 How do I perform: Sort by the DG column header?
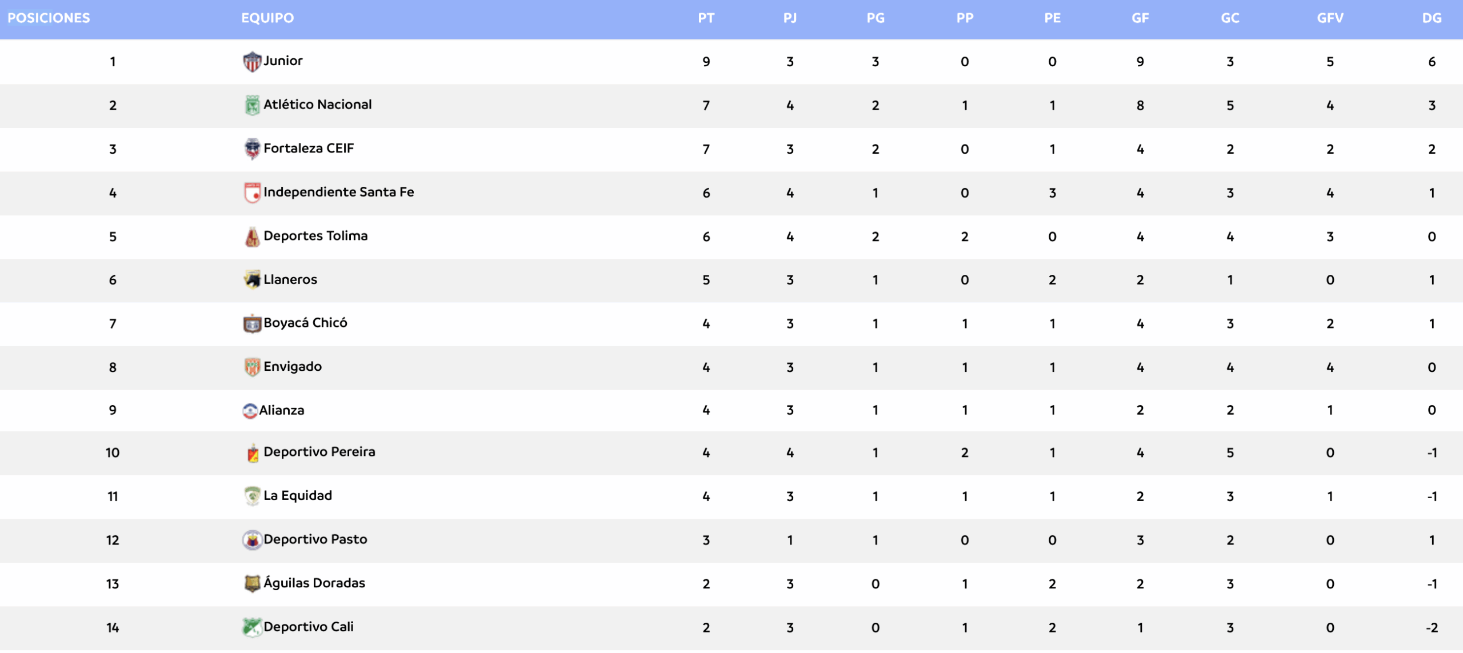[1432, 18]
